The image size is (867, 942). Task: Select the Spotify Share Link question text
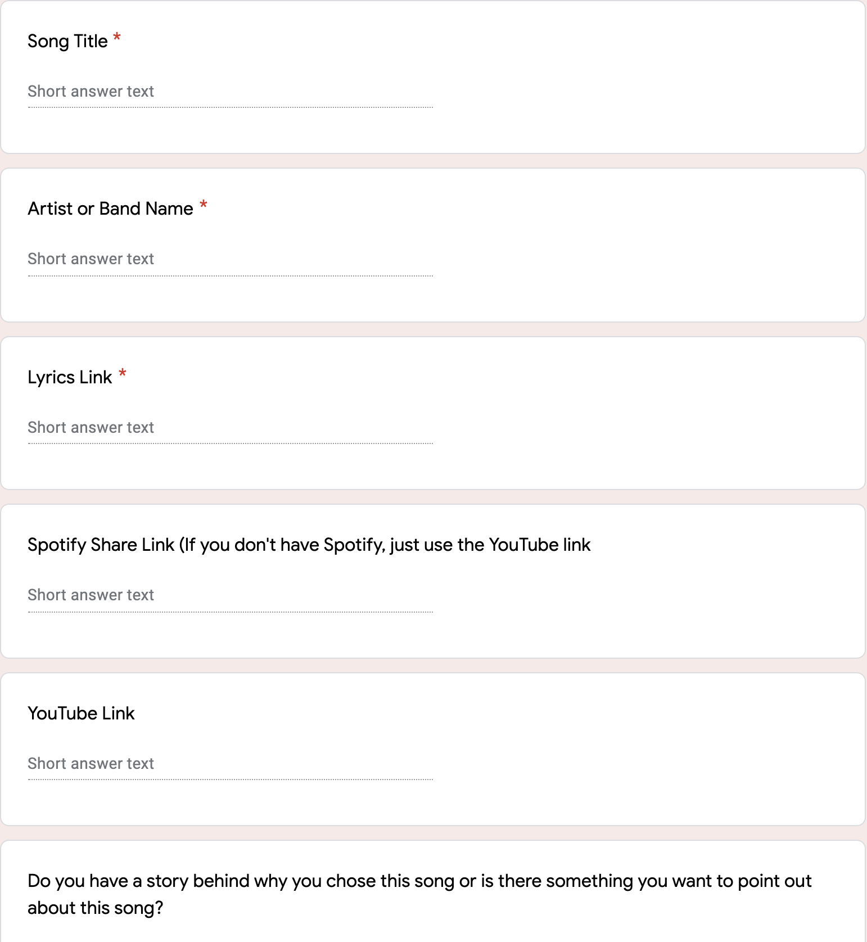pyautogui.click(x=309, y=545)
